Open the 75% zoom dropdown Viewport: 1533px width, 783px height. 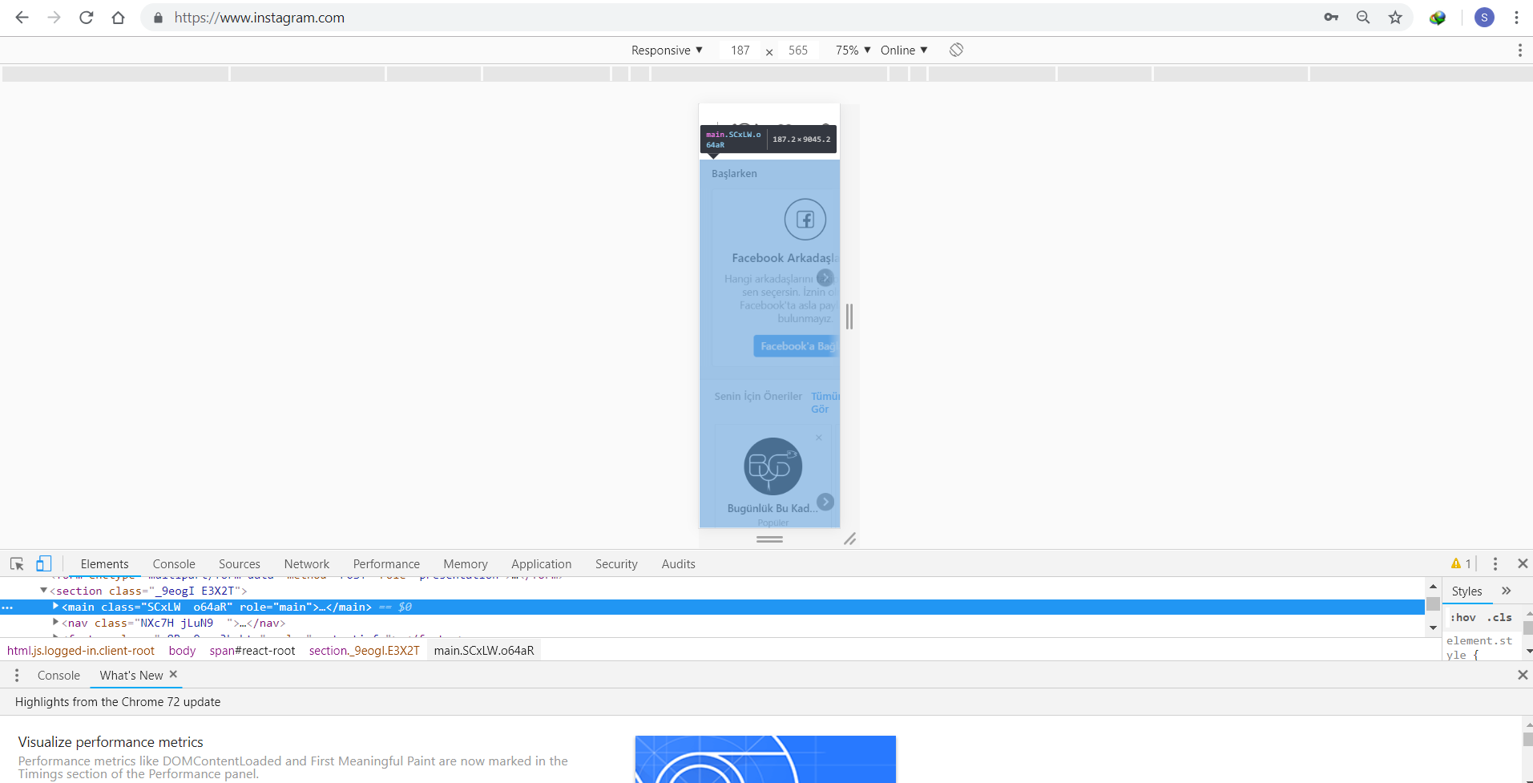853,50
